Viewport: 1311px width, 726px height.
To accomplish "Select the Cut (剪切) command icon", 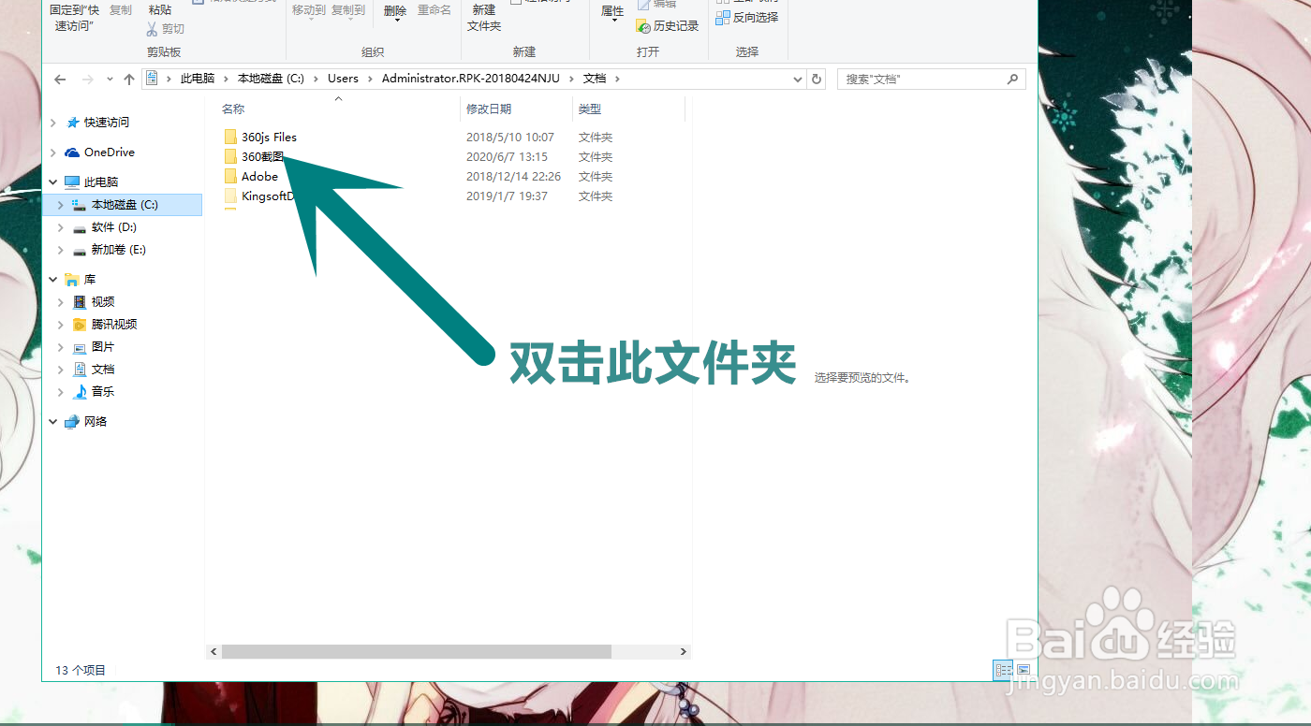I will tap(151, 28).
